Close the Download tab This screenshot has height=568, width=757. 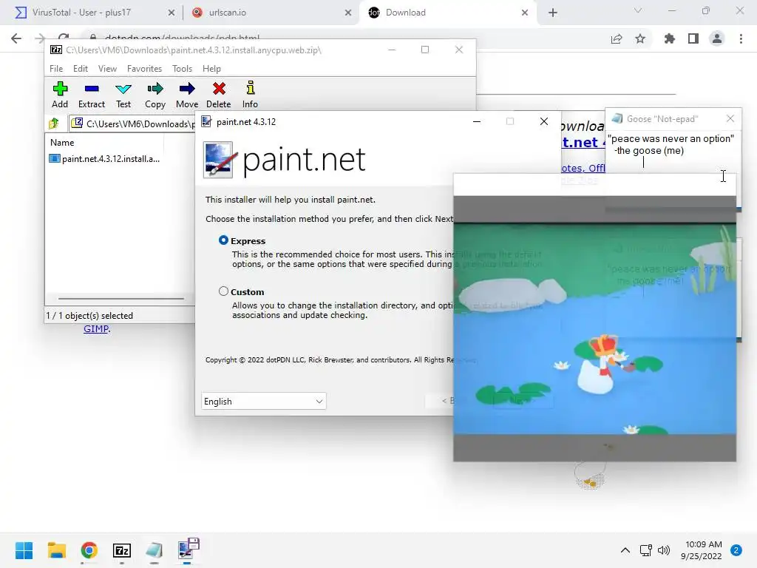pyautogui.click(x=525, y=13)
